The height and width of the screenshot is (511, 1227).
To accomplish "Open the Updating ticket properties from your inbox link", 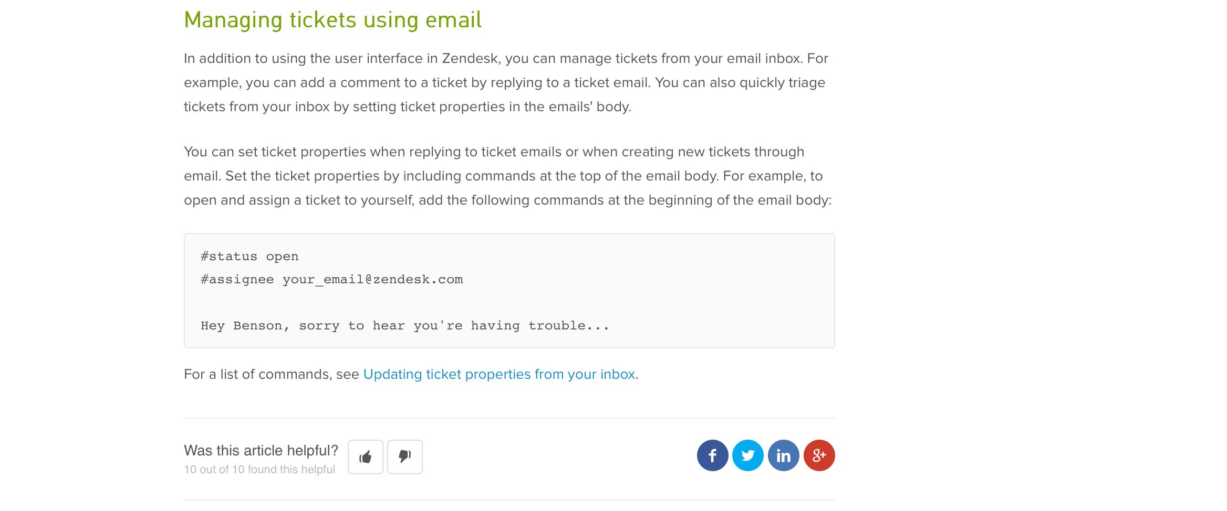I will (x=499, y=374).
